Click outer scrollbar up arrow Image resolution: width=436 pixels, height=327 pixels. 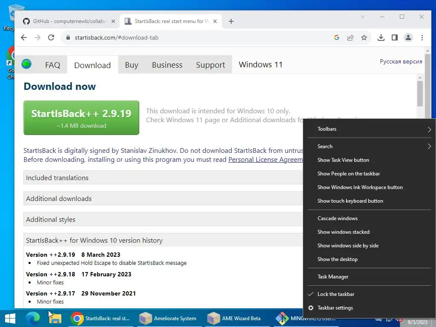coord(427,51)
